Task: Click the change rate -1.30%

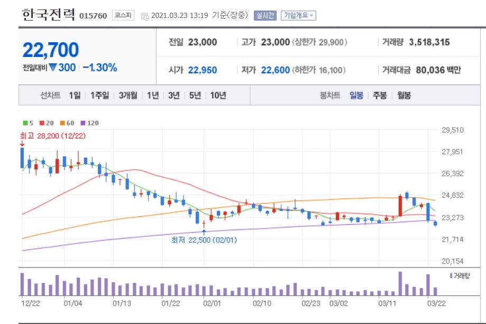Action: point(100,68)
